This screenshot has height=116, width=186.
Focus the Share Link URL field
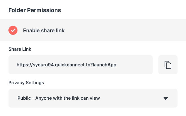point(81,65)
